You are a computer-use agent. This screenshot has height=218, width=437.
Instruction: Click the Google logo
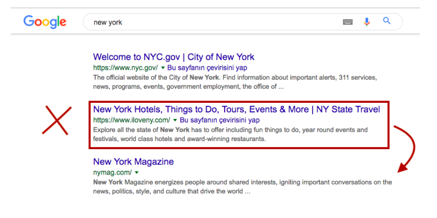[45, 22]
